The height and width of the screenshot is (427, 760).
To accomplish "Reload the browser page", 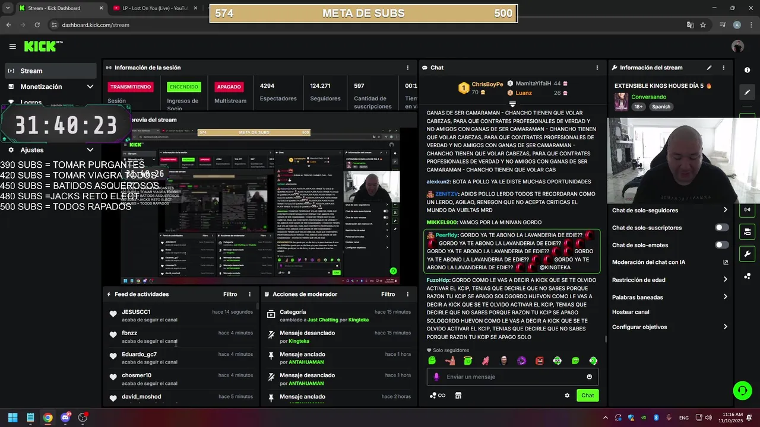I will pyautogui.click(x=37, y=25).
